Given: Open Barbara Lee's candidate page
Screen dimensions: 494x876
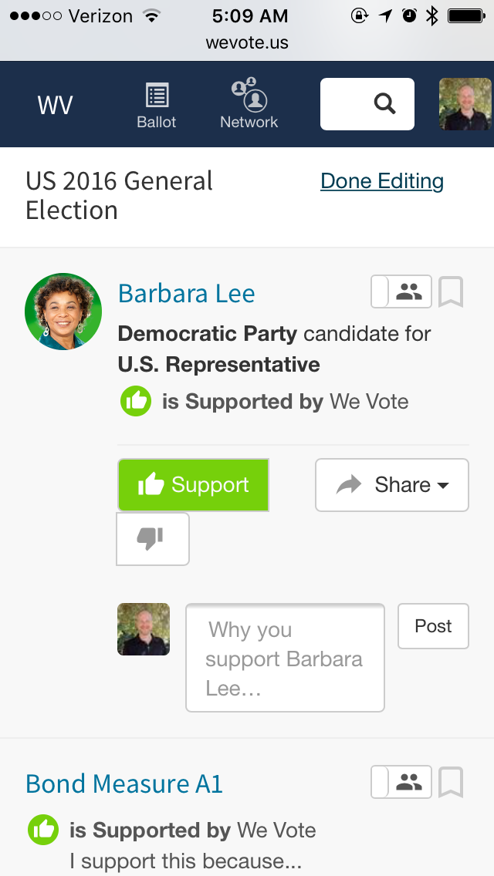Looking at the screenshot, I should coord(186,293).
